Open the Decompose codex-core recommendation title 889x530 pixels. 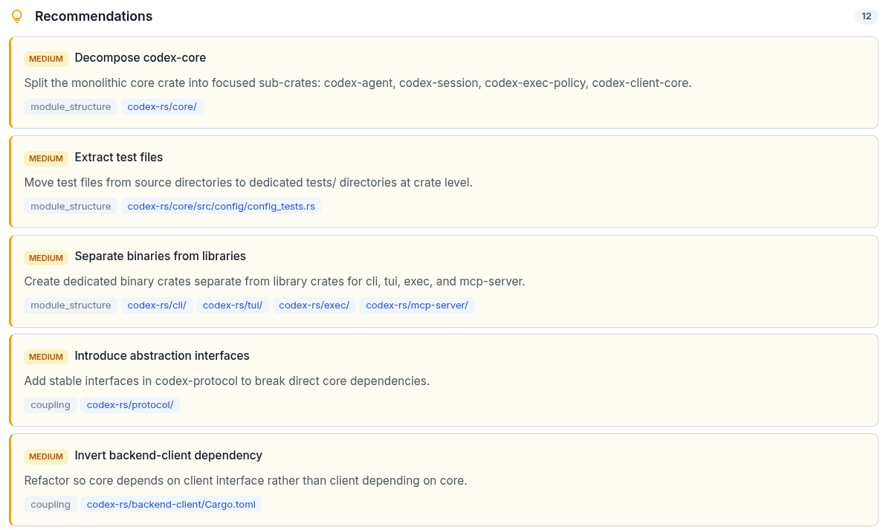point(140,58)
